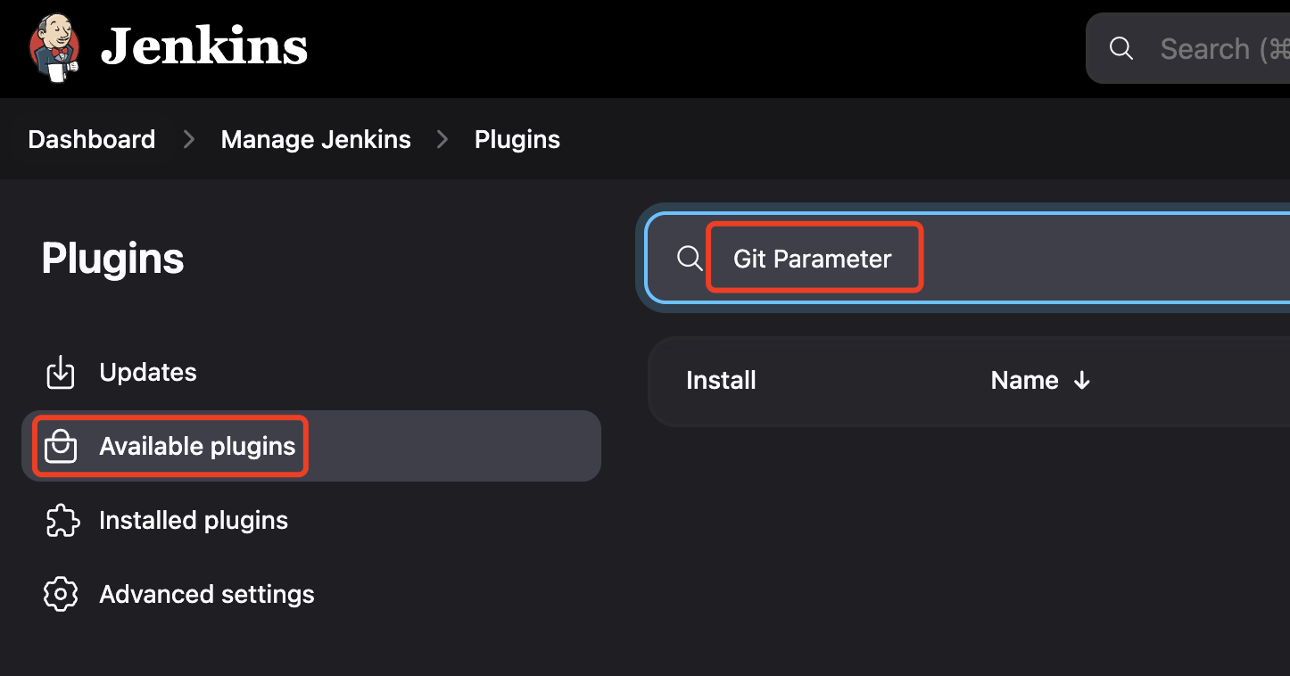Expand the chevron after Dashboard breadcrumb

(x=188, y=140)
